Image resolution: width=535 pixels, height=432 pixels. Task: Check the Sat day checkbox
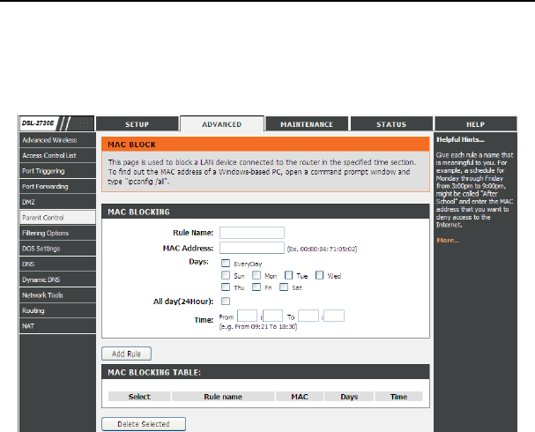(284, 287)
